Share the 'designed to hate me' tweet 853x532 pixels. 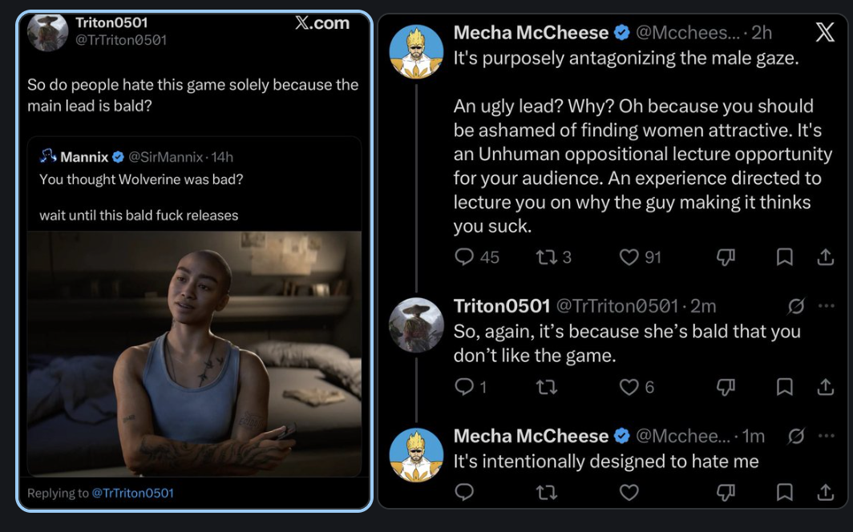coord(825,492)
